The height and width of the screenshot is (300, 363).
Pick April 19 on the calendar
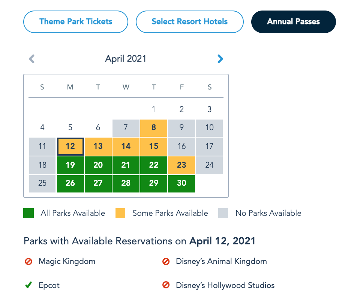70,165
